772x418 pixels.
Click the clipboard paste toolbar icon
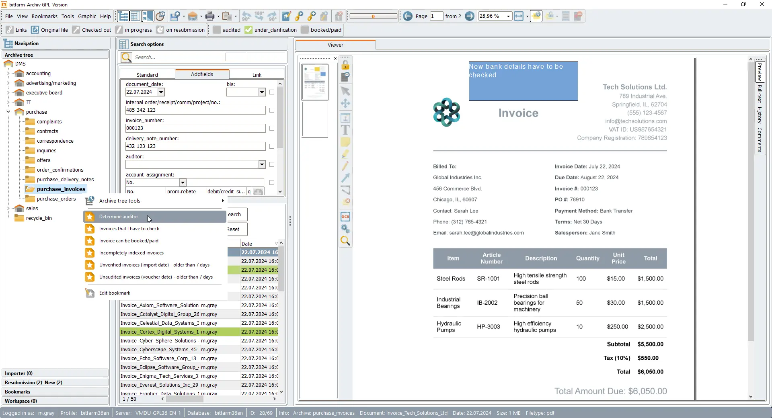pos(227,16)
